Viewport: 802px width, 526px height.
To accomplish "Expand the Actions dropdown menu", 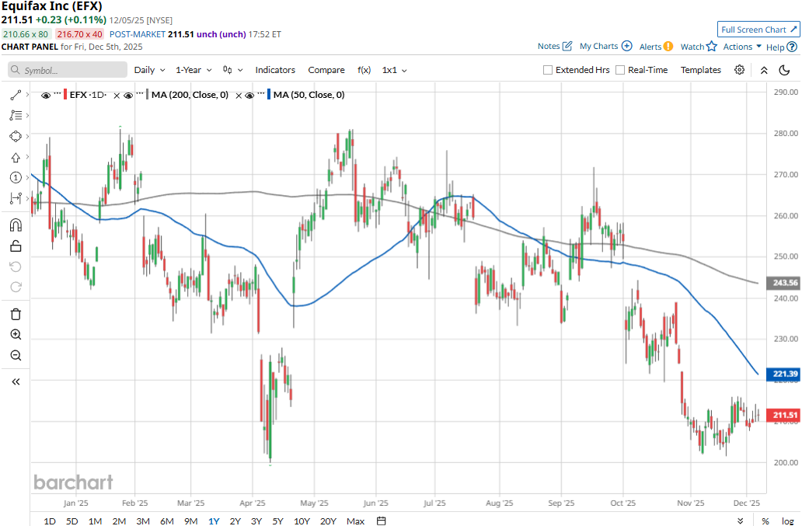I will pyautogui.click(x=742, y=47).
